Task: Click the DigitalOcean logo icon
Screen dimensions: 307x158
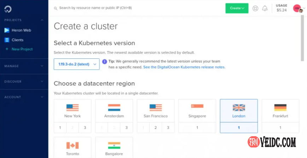Action: tap(7, 7)
